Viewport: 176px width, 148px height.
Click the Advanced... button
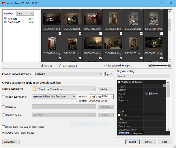point(11,142)
